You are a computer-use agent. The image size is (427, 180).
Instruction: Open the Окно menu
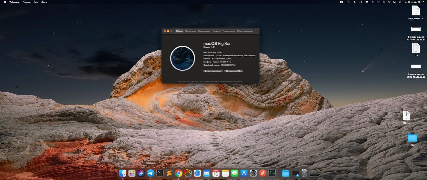(44, 2)
